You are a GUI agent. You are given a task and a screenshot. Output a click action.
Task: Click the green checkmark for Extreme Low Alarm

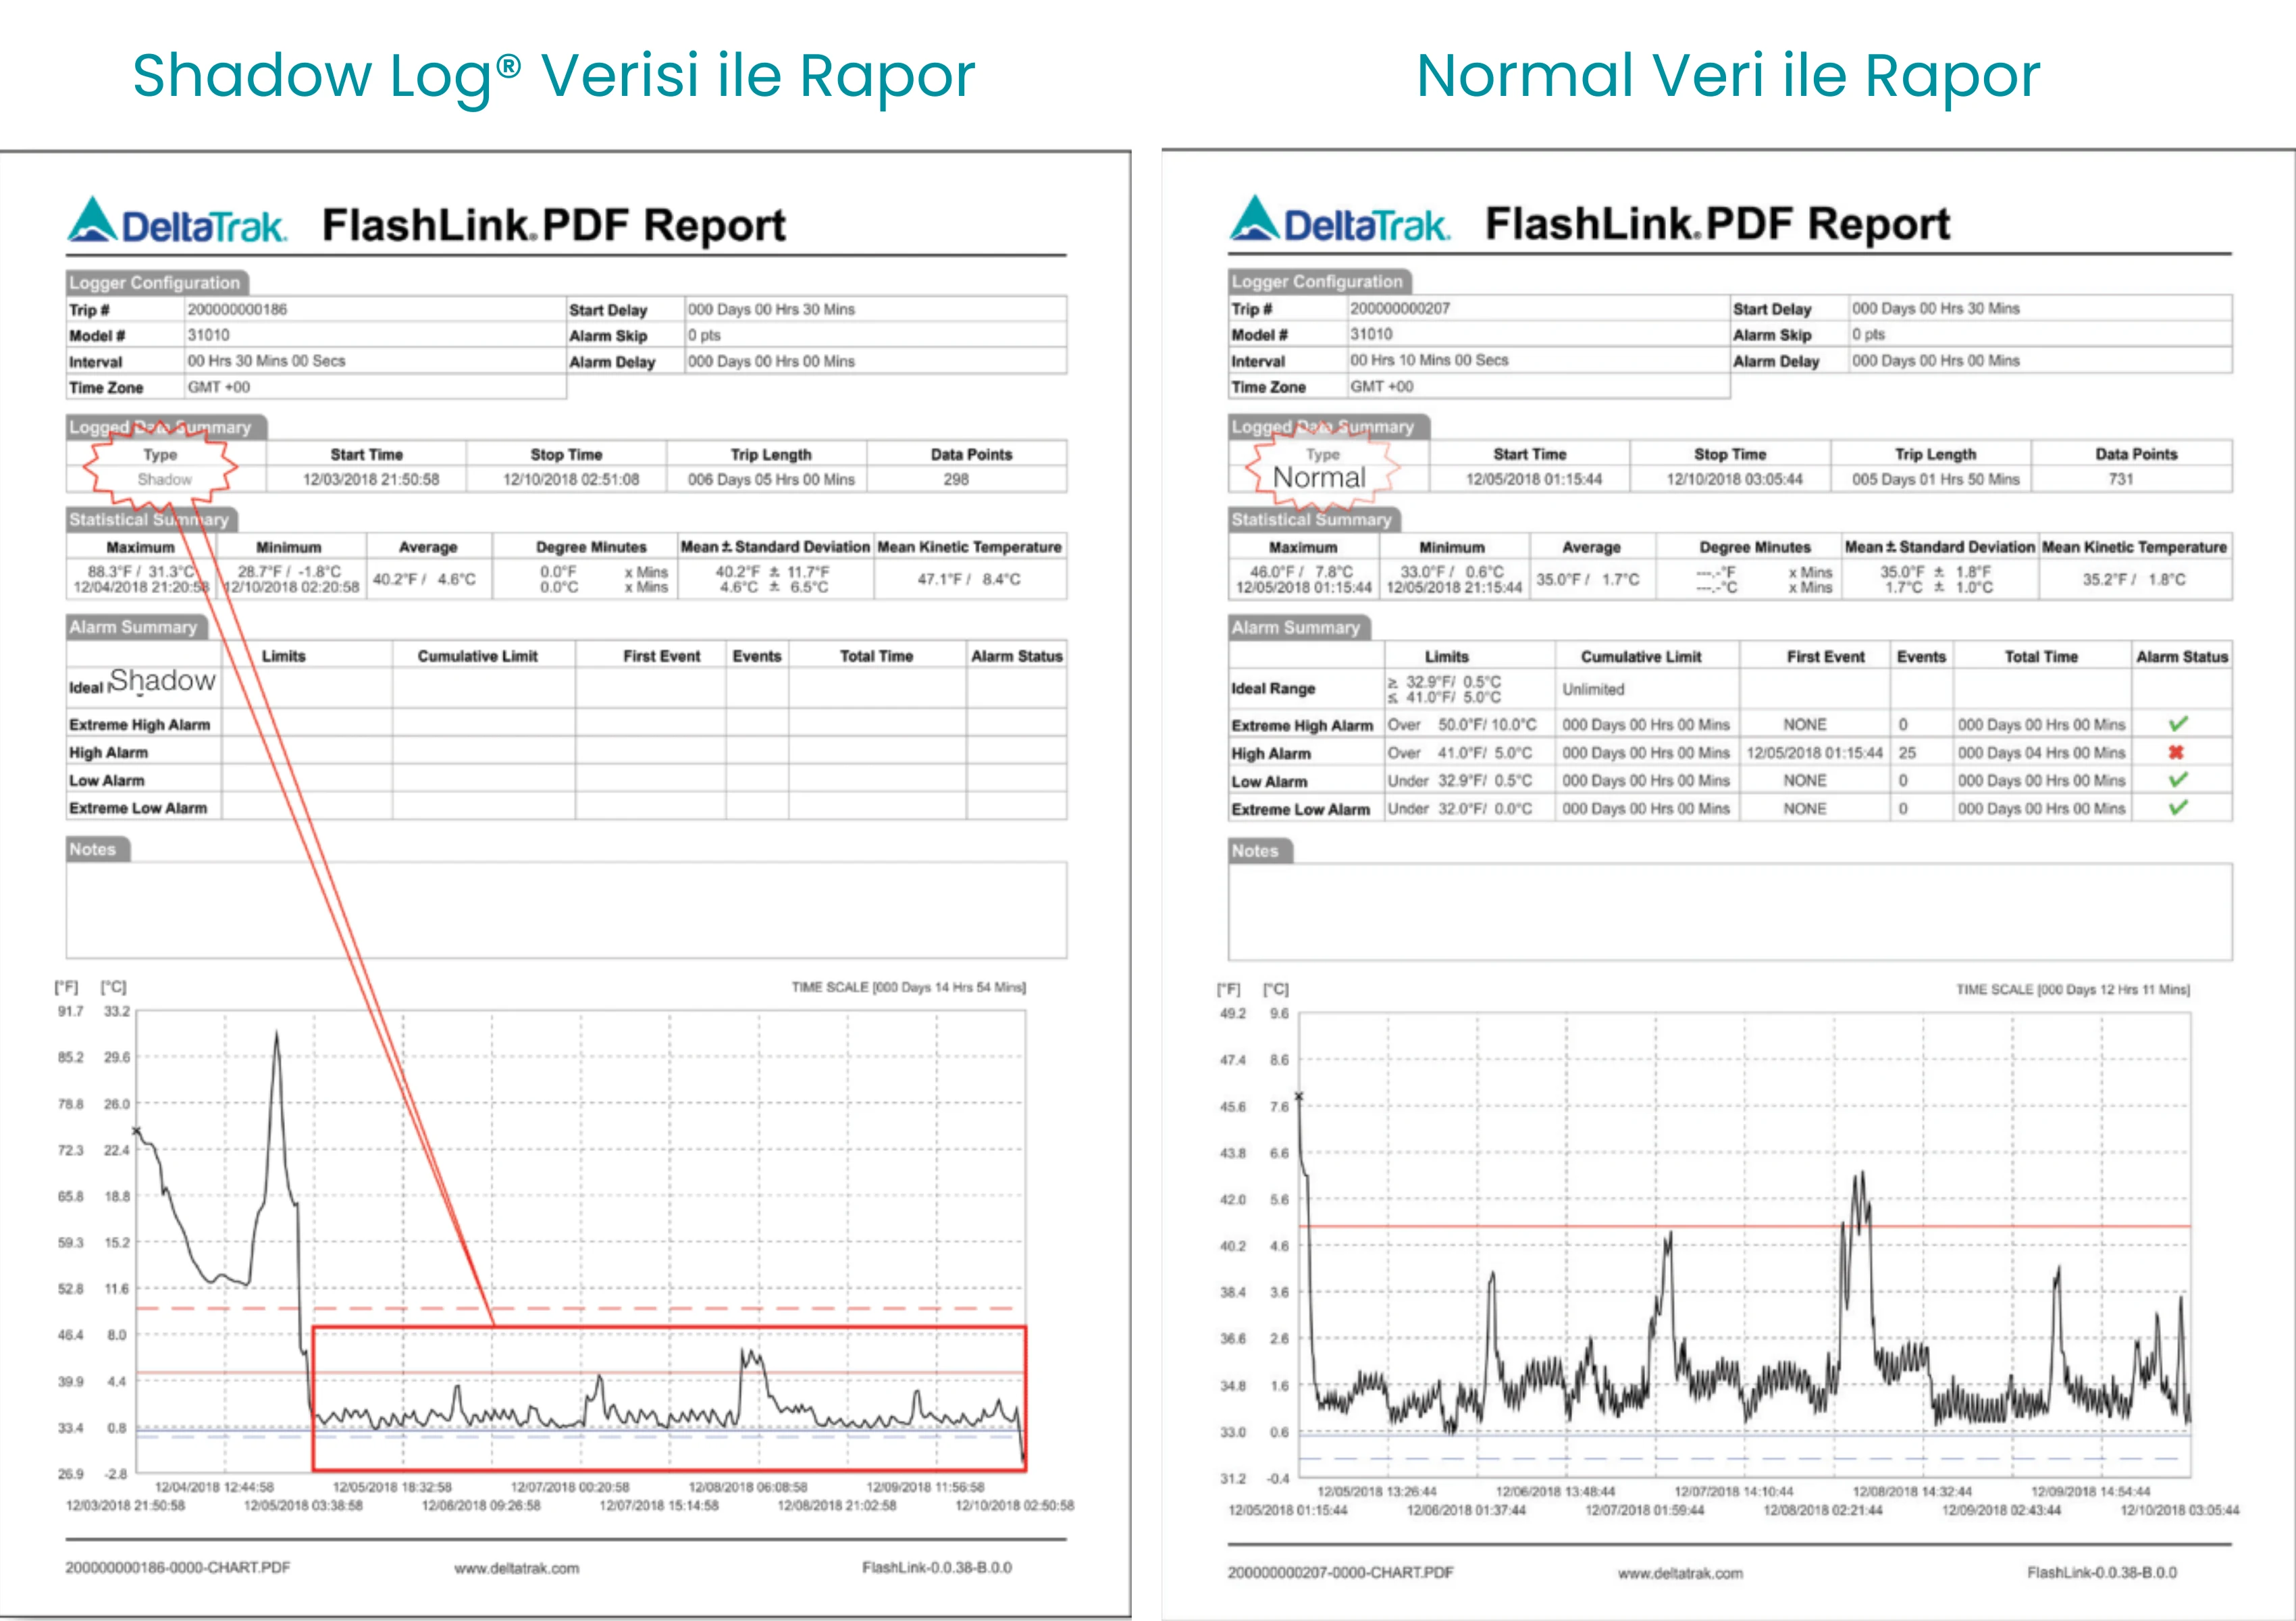2178,807
